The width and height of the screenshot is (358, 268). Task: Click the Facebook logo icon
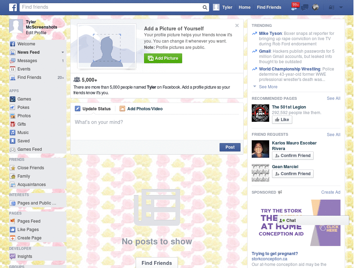pyautogui.click(x=13, y=7)
